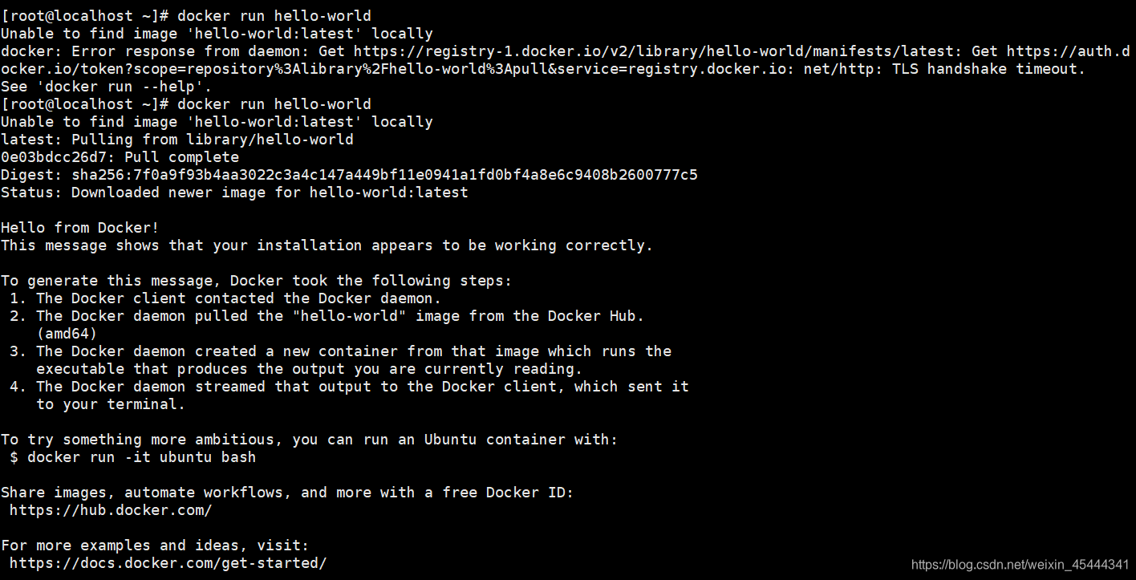The height and width of the screenshot is (580, 1136).
Task: Click the second 'docker run hello-world' command
Action: click(274, 104)
